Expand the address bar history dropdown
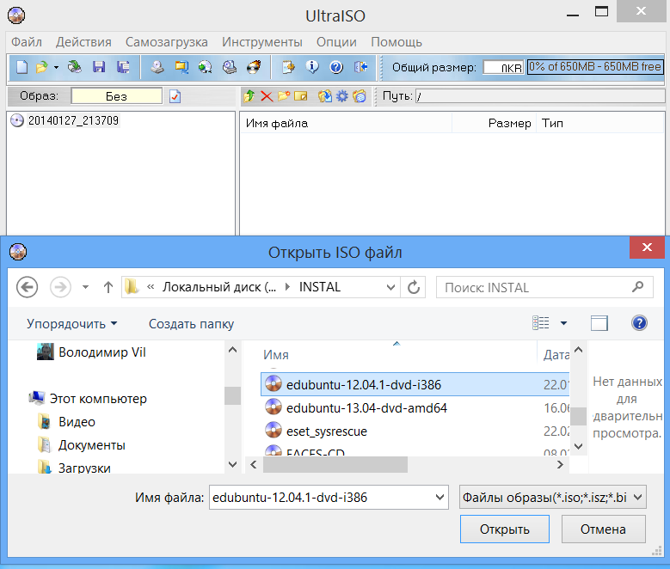This screenshot has height=569, width=670. click(390, 287)
